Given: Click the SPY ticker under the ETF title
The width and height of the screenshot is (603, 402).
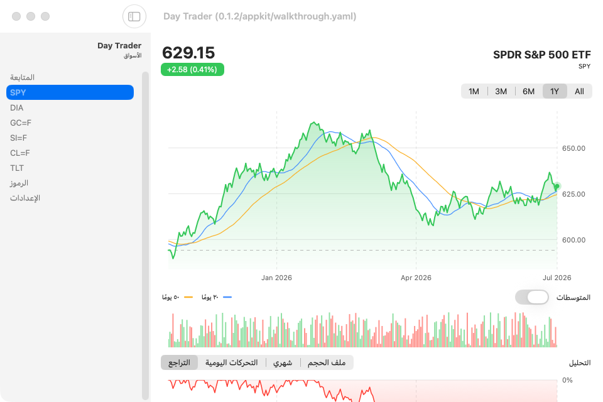Looking at the screenshot, I should [x=584, y=66].
